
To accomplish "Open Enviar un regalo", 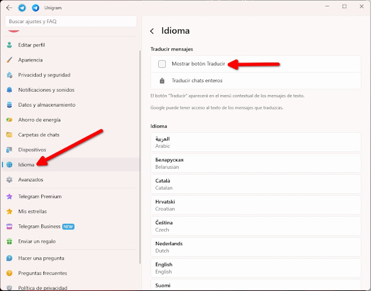I will [71, 241].
